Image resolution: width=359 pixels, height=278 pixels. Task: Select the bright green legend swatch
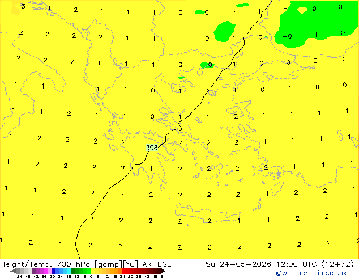[88, 271]
